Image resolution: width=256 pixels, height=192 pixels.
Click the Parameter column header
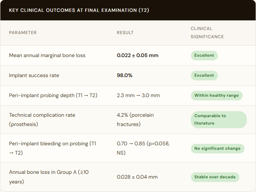pos(23,33)
